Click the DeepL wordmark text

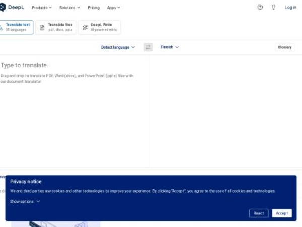[x=16, y=8]
